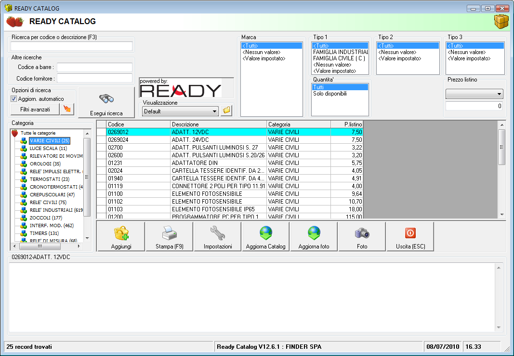The height and width of the screenshot is (356, 514).
Task: Open the Prezzo listino dropdown
Action: (474, 93)
